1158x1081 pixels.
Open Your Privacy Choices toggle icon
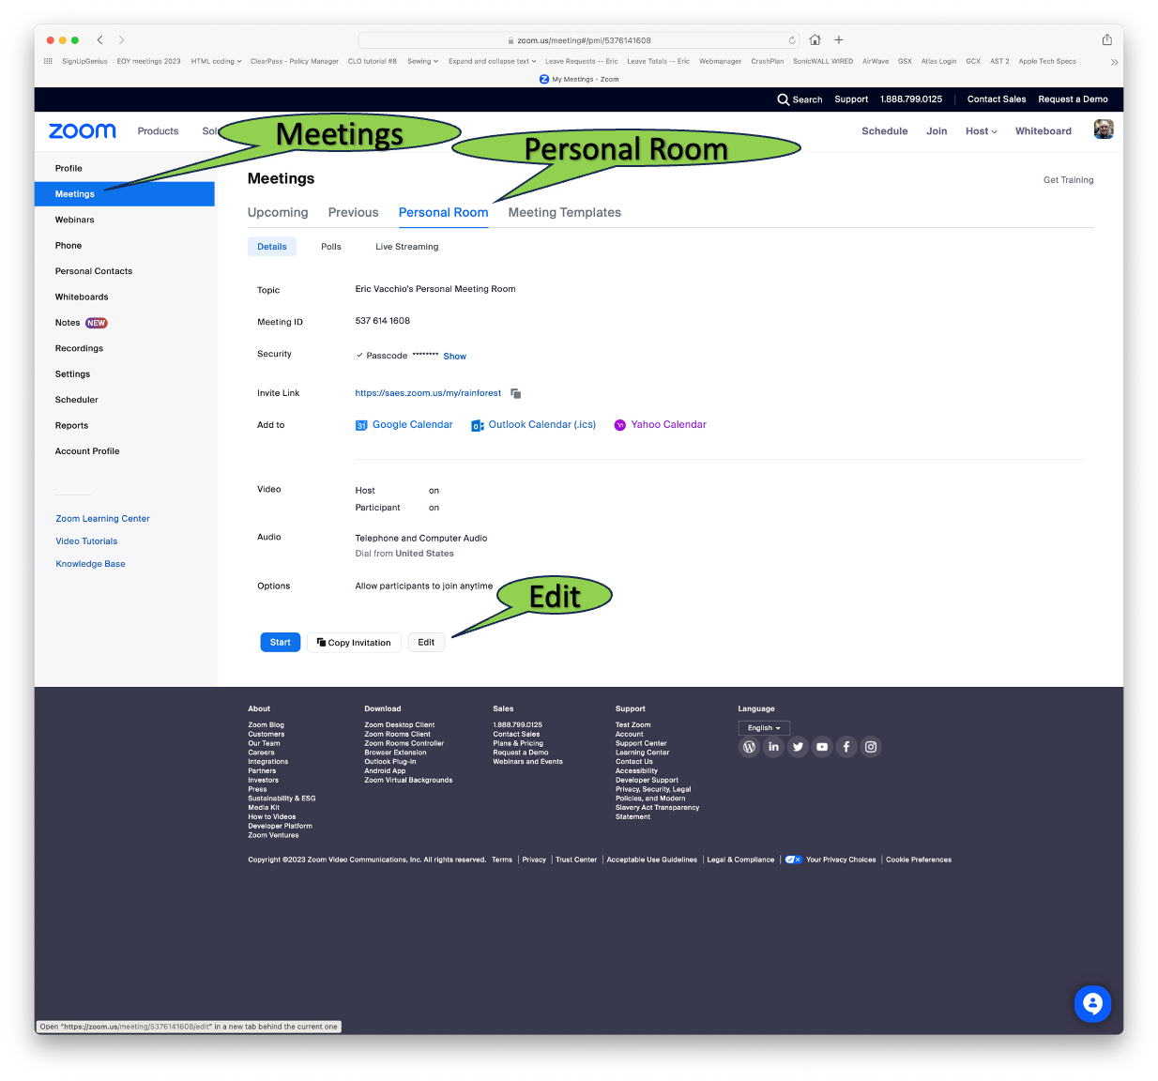coord(793,860)
